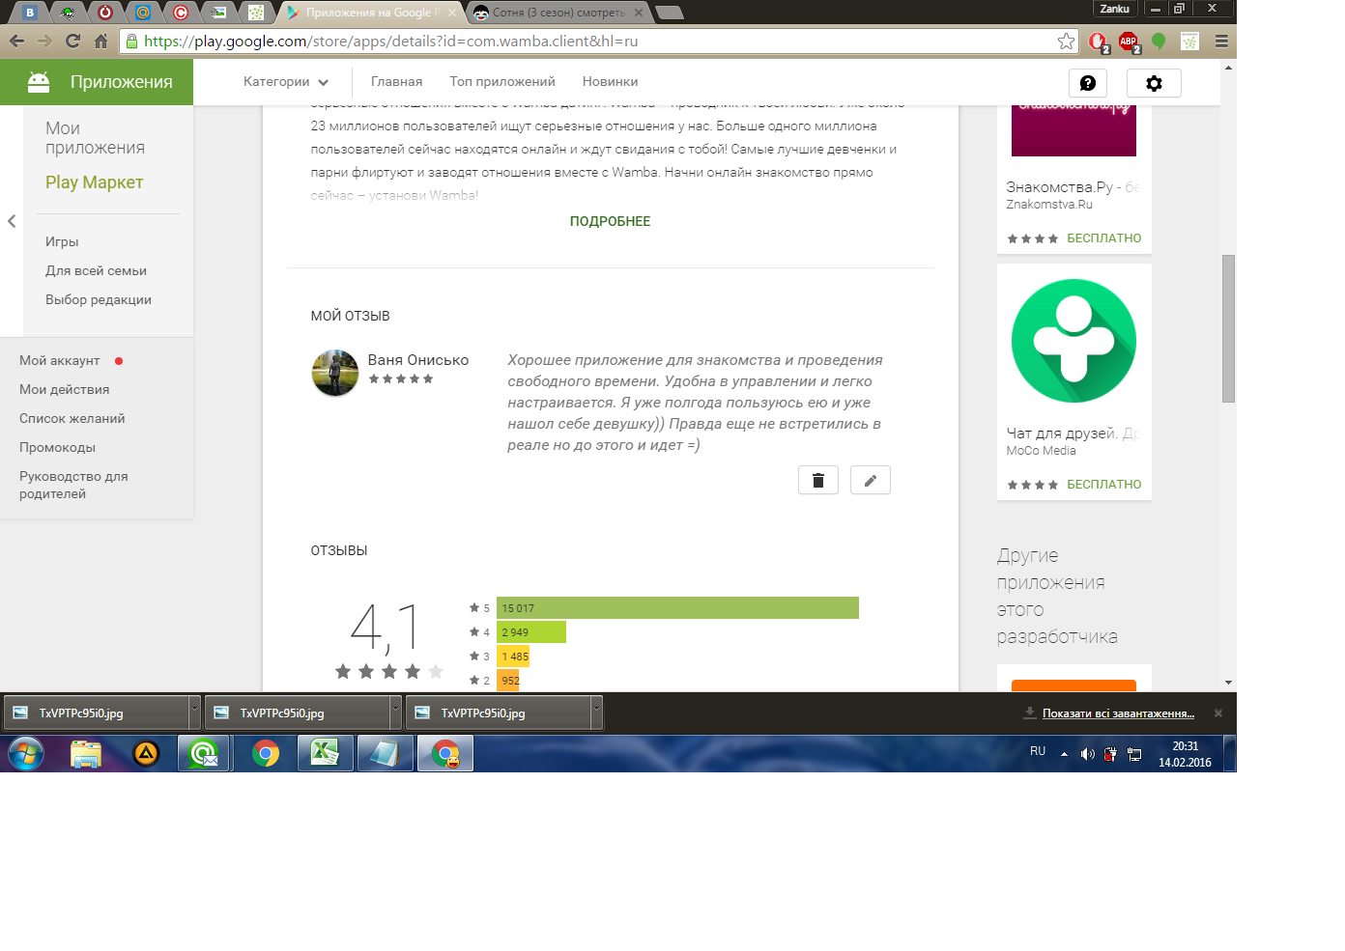The width and height of the screenshot is (1345, 951).
Task: Open the Для всей семьи category
Action: (x=96, y=271)
